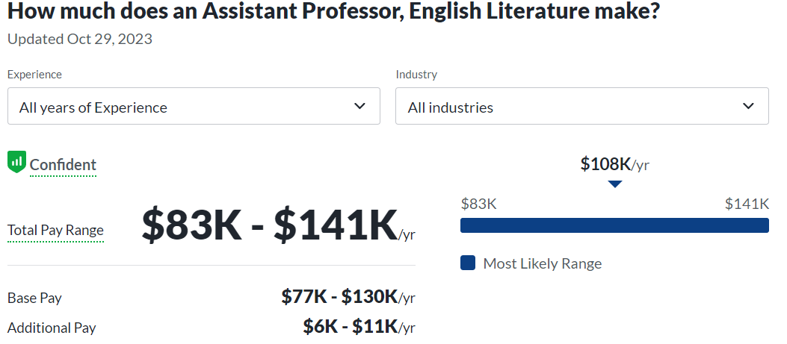Click the $83K minimum label above the bar
The width and height of the screenshot is (787, 344).
pyautogui.click(x=479, y=204)
